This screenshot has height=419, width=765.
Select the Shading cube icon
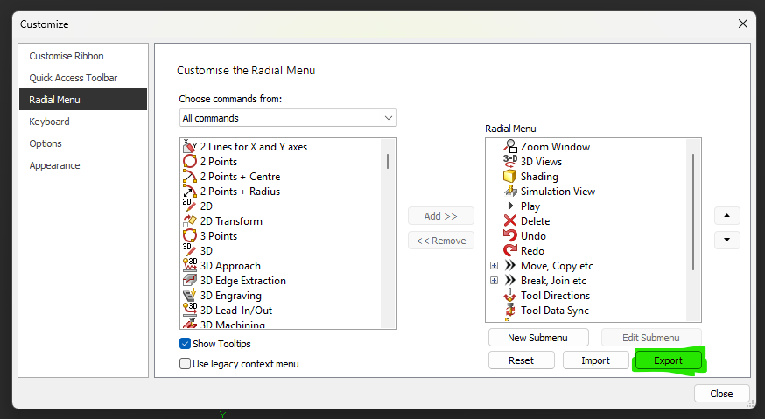pos(510,177)
